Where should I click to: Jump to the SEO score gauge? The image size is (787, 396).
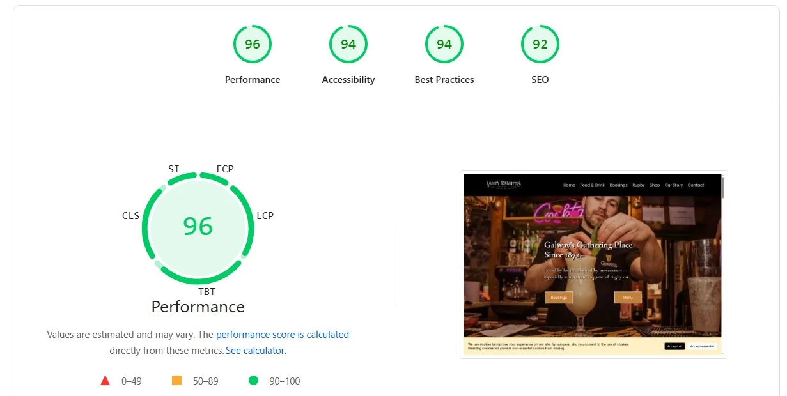[x=540, y=44]
